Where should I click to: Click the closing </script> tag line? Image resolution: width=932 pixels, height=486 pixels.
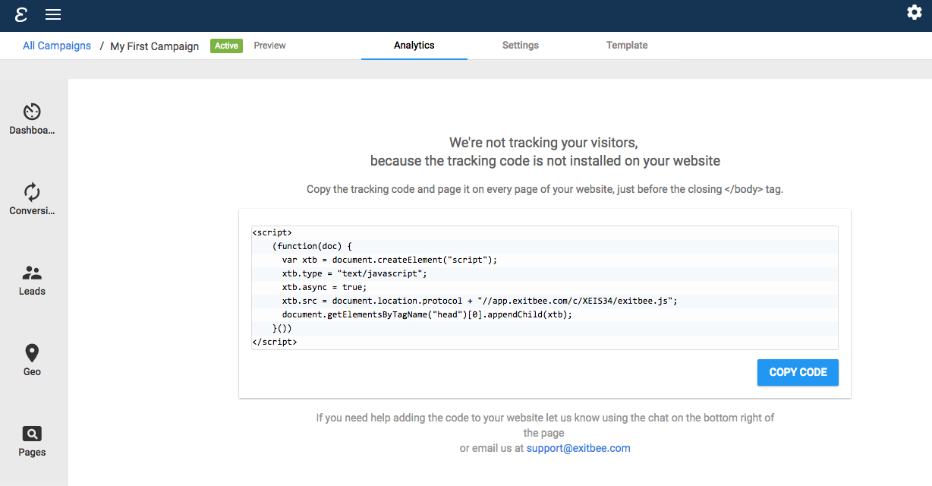(275, 342)
